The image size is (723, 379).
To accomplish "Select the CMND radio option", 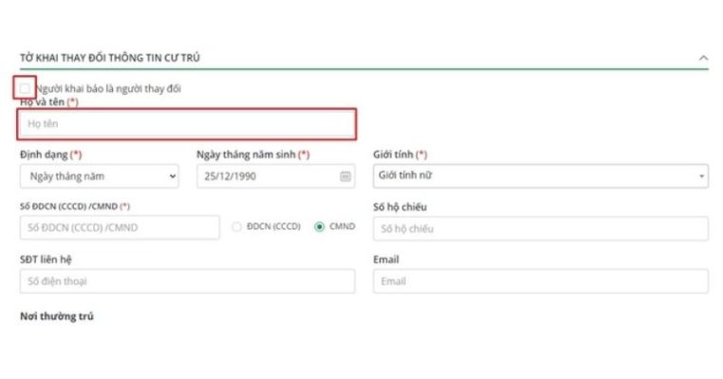I will pyautogui.click(x=319, y=227).
